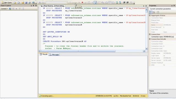Open the Object Explorer window position dropdown

[x=31, y=5]
